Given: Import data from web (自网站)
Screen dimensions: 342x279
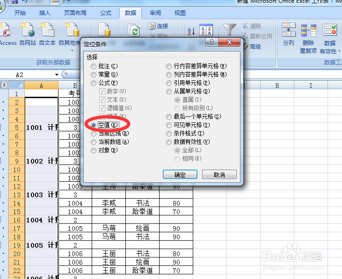Looking at the screenshot, I should click(28, 34).
